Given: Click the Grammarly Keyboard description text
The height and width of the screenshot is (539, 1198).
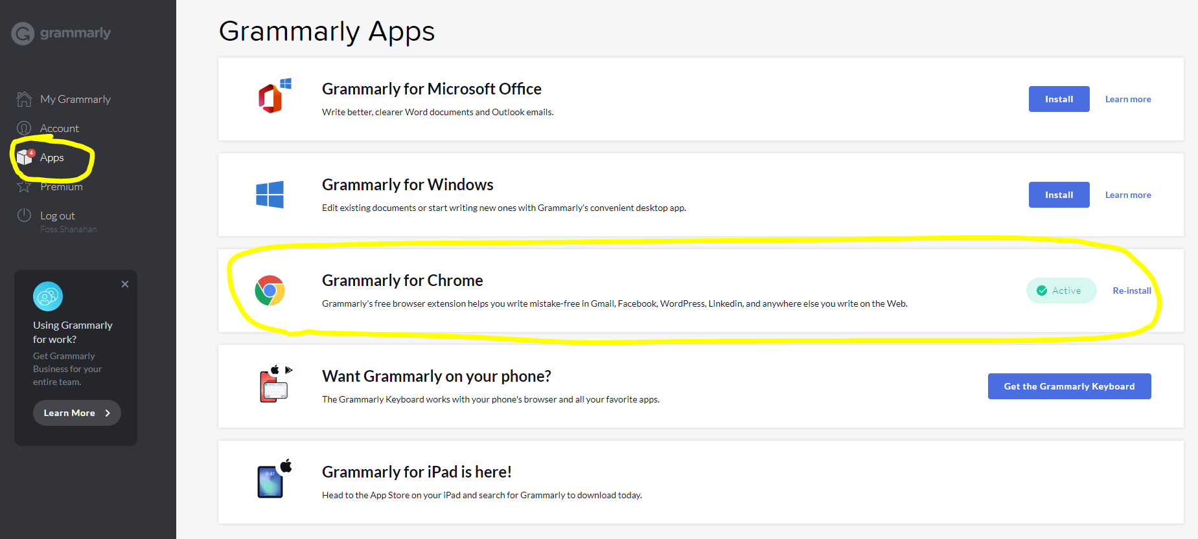Looking at the screenshot, I should [x=490, y=399].
